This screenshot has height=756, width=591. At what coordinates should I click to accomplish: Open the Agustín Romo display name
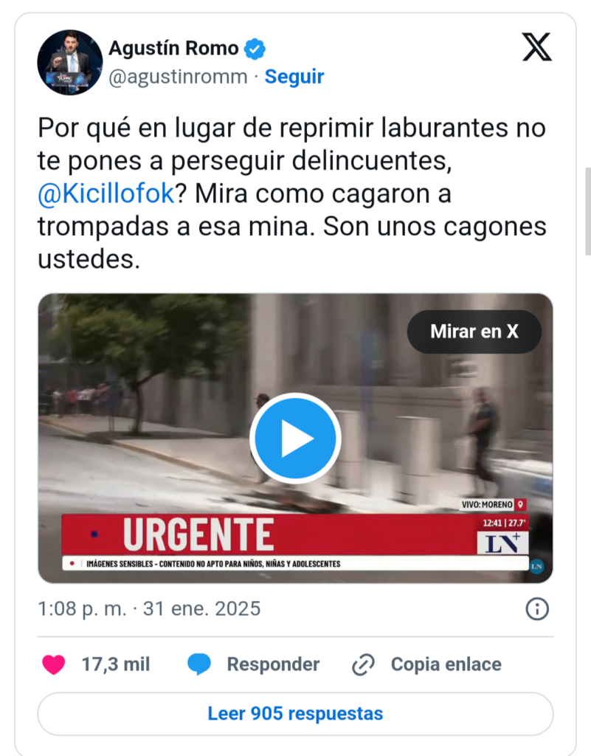pos(173,48)
